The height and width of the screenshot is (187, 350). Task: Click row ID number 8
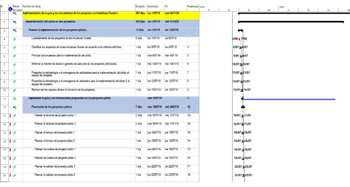pyautogui.click(x=4, y=73)
